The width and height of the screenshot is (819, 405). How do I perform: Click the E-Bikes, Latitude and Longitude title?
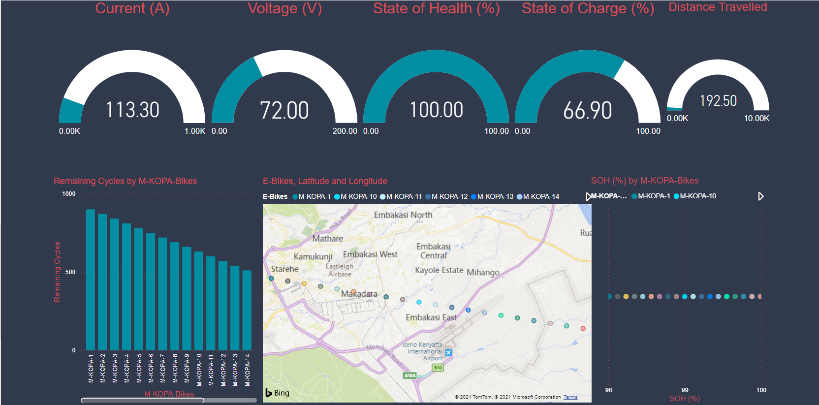click(325, 181)
